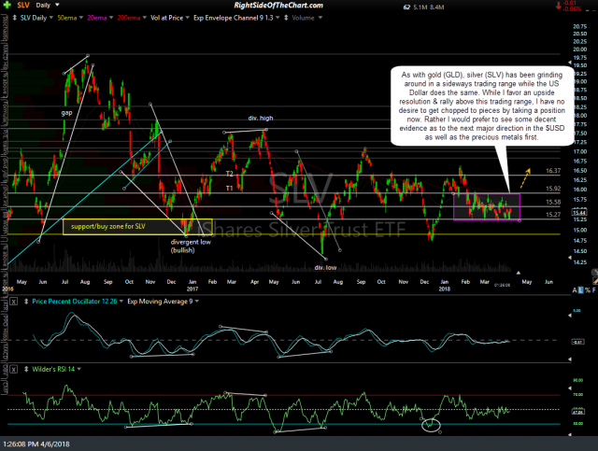Click the 15.27 level label
Screen dimensions: 598x451
553,215
